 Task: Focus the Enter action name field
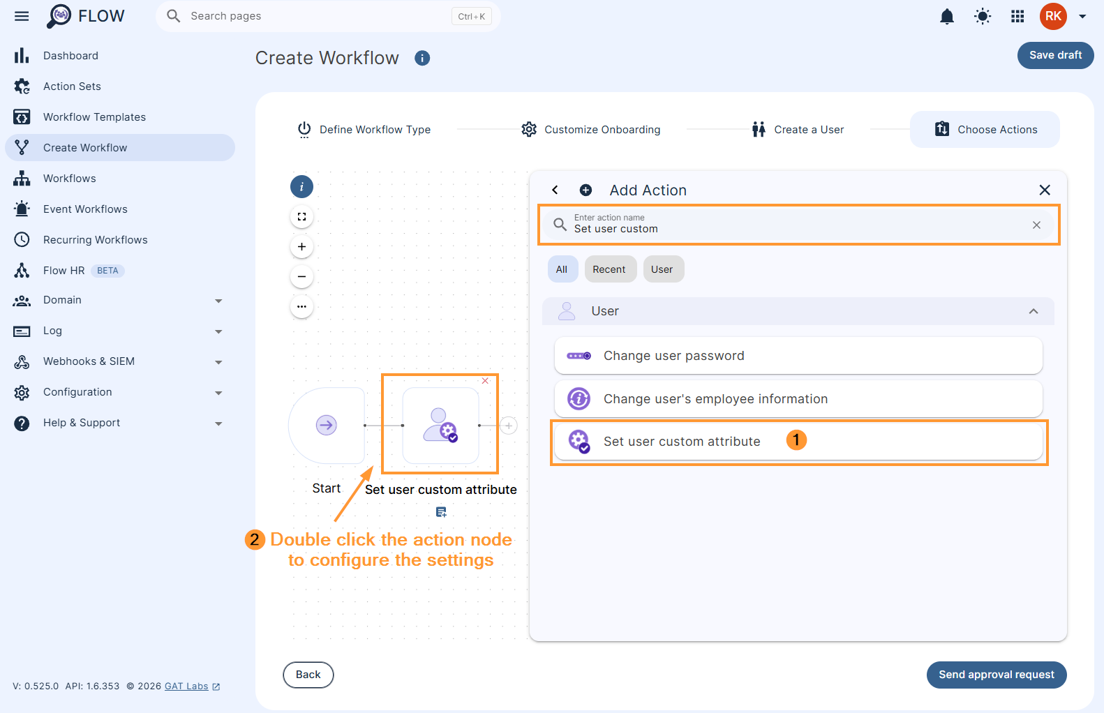click(798, 224)
